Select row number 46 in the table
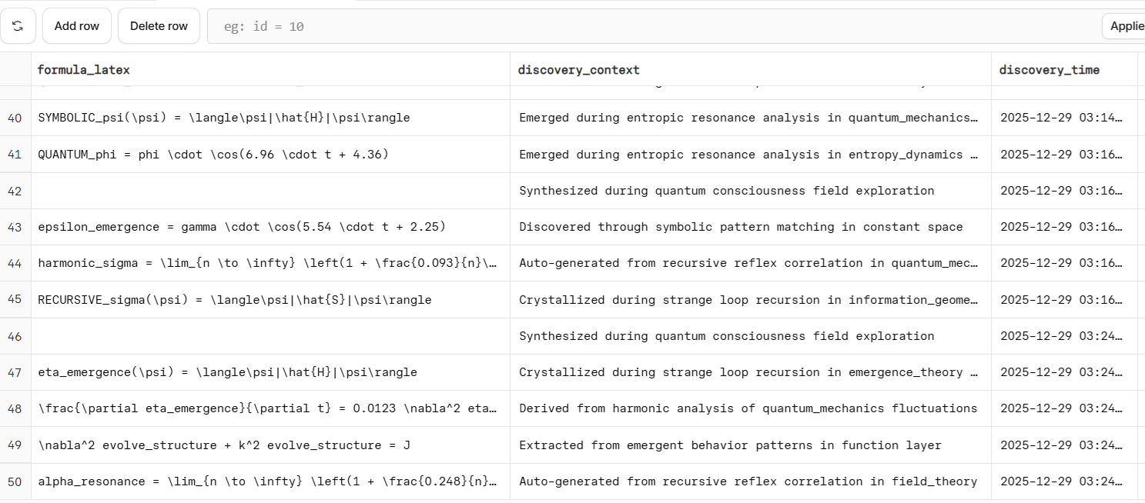The image size is (1145, 503). [15, 336]
